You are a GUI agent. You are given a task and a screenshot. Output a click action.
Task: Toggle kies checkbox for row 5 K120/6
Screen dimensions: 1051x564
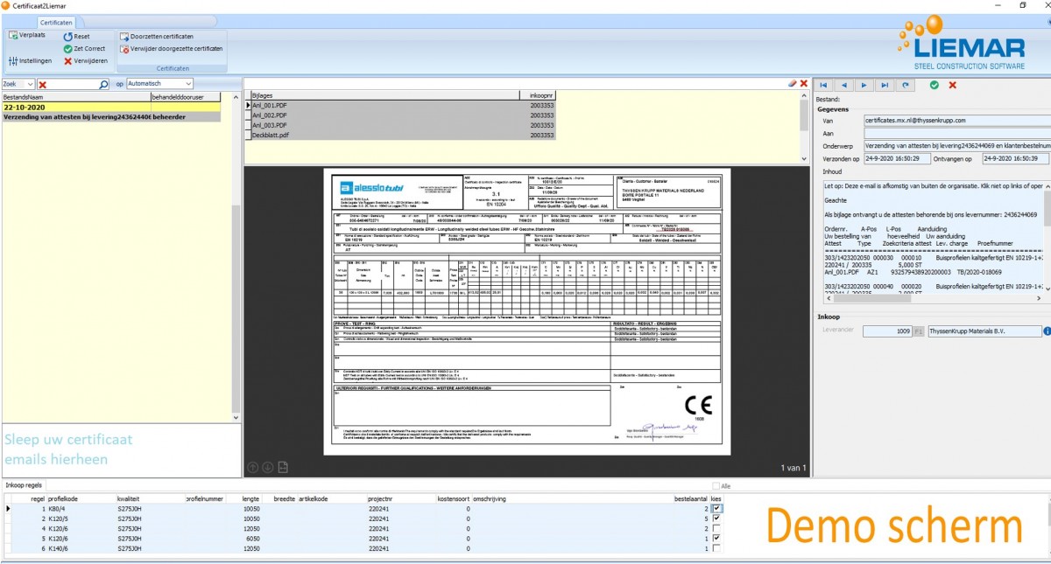[718, 539]
